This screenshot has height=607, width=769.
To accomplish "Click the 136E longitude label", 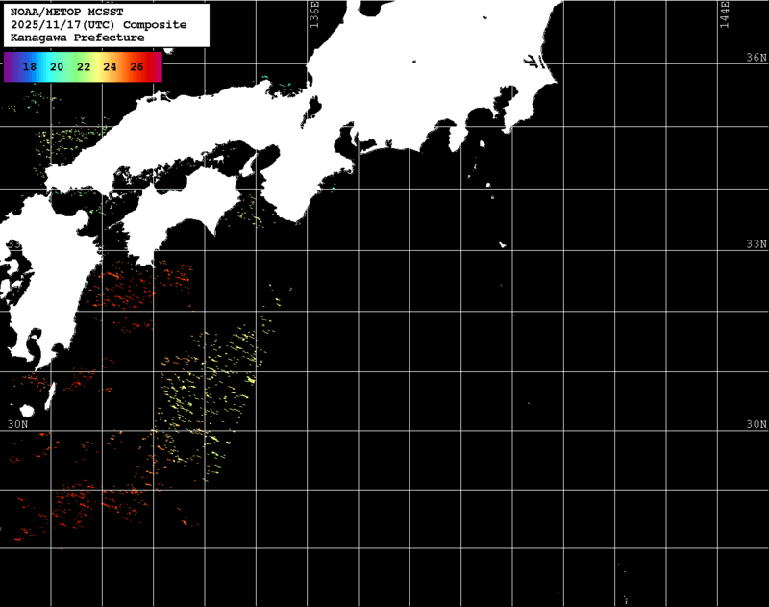I will click(x=315, y=16).
